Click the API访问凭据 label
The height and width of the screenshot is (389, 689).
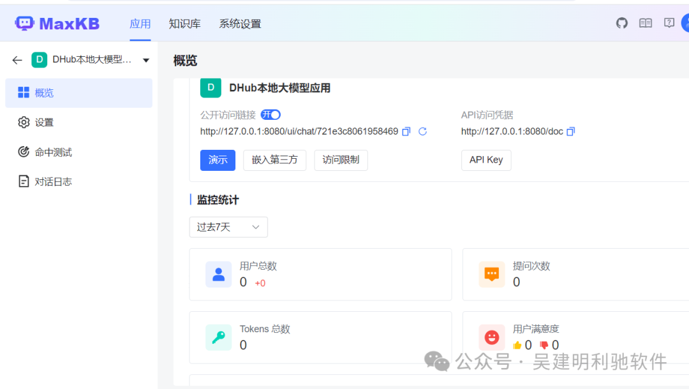pos(487,115)
